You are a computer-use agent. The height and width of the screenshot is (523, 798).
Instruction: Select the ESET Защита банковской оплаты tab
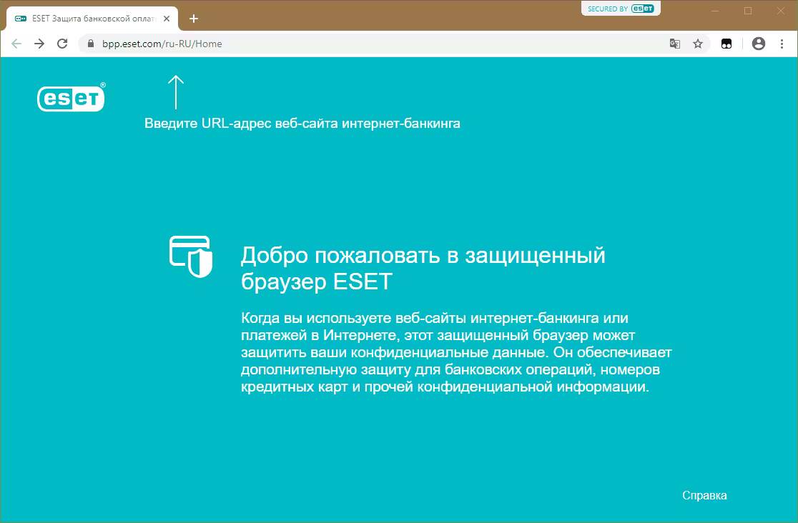pyautogui.click(x=93, y=19)
